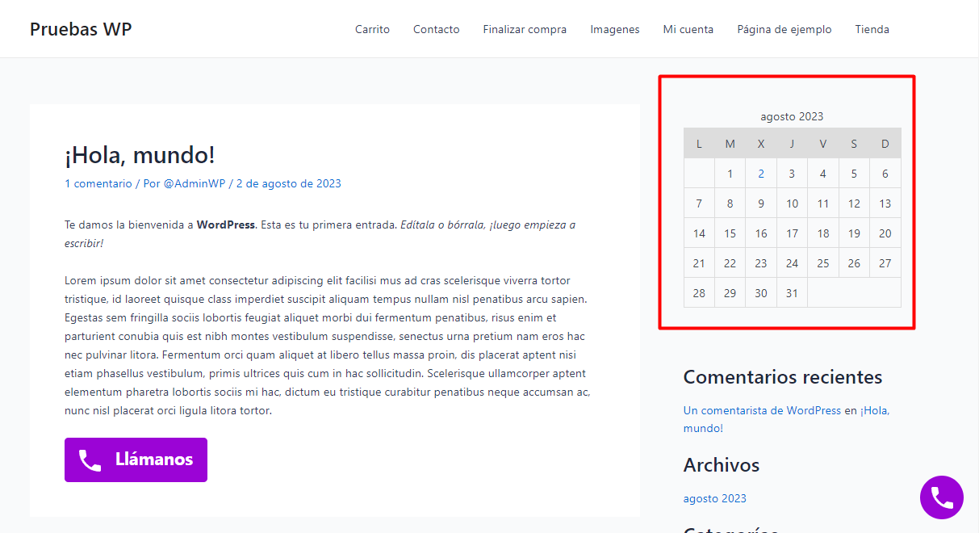Go to the Contacto page
Image resolution: width=979 pixels, height=533 pixels.
tap(437, 29)
